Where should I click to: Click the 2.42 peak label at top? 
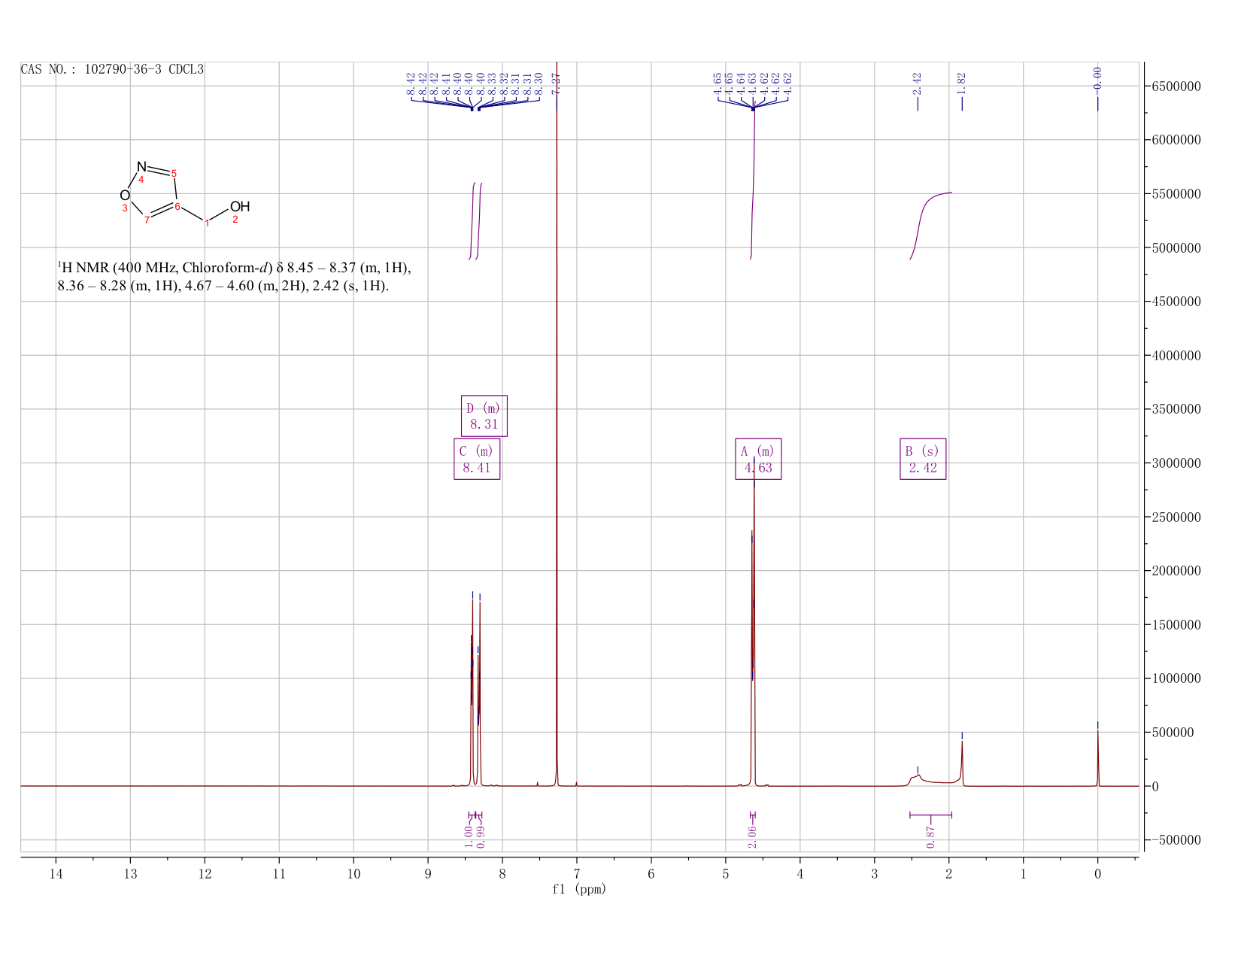click(x=918, y=83)
